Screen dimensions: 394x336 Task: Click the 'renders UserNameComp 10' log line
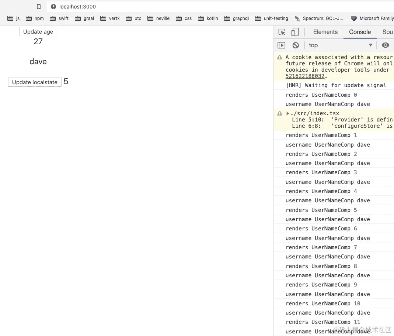click(323, 304)
